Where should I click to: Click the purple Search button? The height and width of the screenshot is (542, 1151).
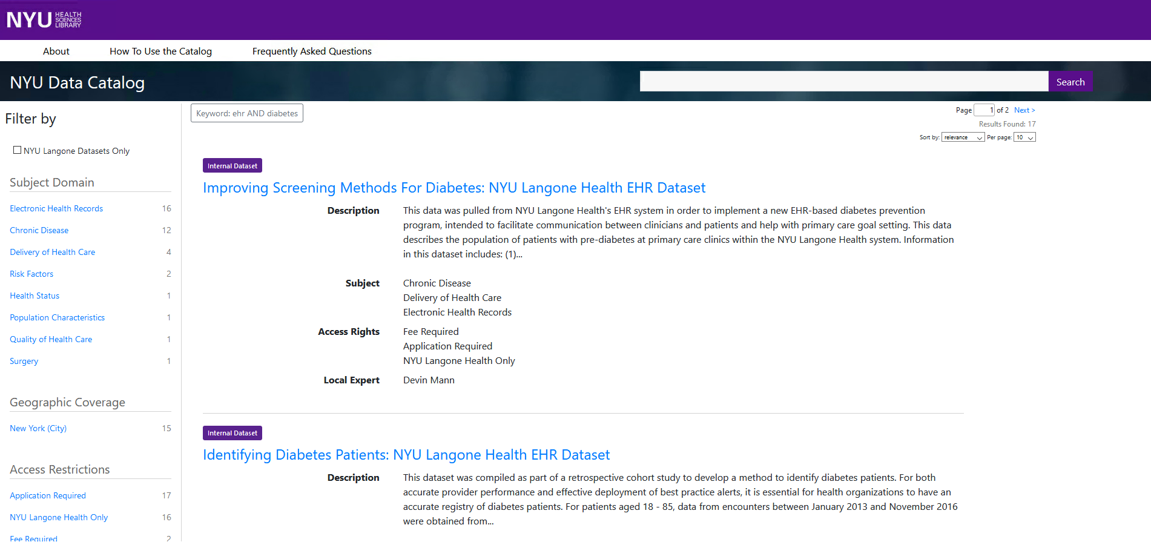point(1070,82)
